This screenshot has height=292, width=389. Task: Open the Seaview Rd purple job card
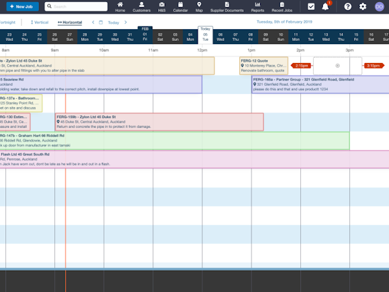pyautogui.click(x=100, y=84)
